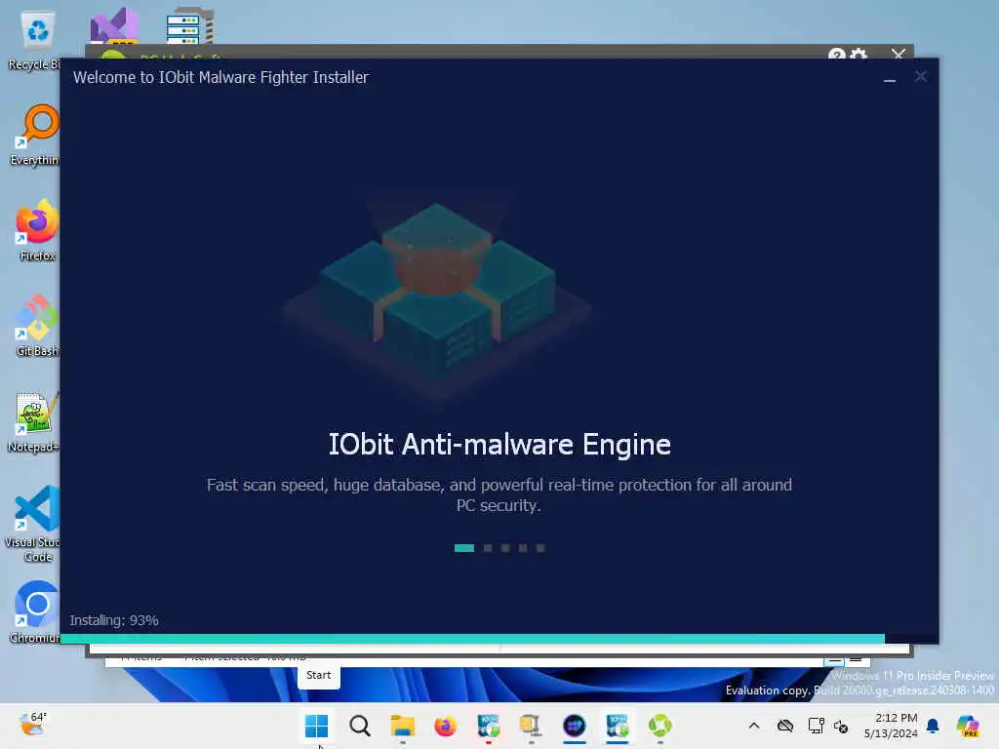Select the Notepad++ desktop shortcut

35,422
